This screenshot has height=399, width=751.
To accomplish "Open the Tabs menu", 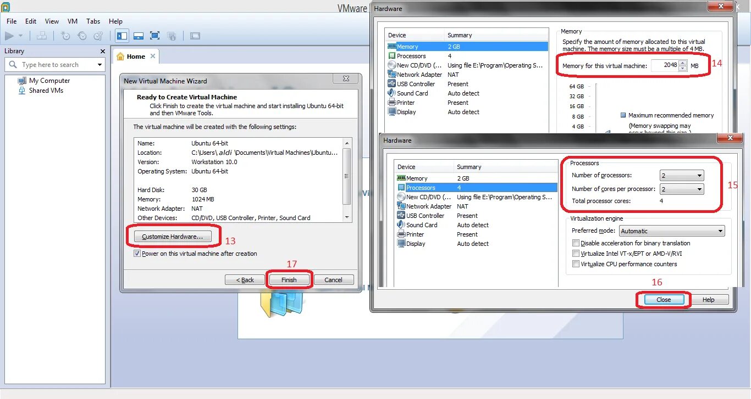I will (x=93, y=21).
